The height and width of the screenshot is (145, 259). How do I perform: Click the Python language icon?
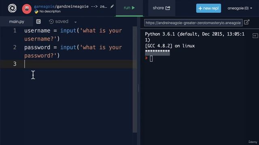click(x=36, y=12)
